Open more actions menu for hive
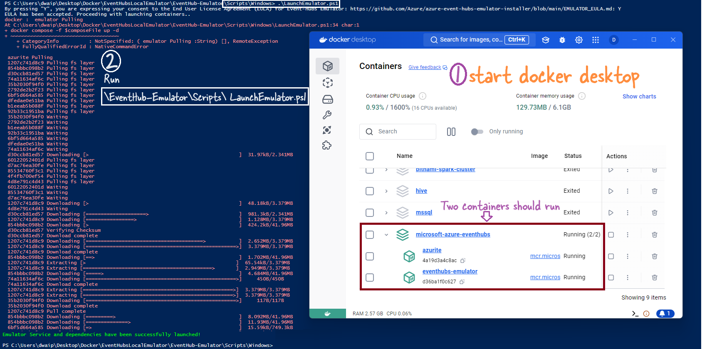Screen dimensions: 707x349 click(628, 191)
